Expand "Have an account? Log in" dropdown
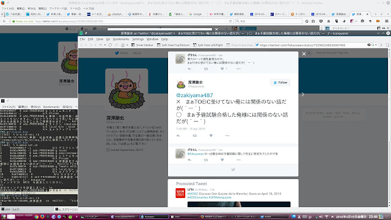Screen dimensions: 391x220 tap(332, 53)
